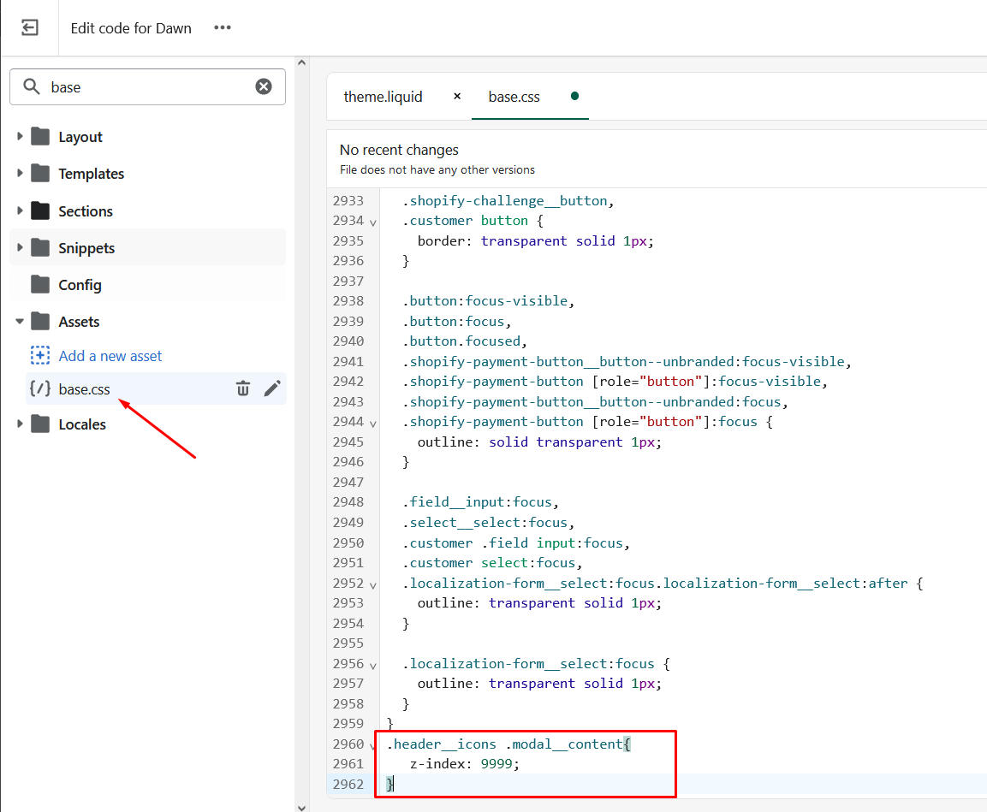The image size is (987, 812).
Task: Click the Templates folder icon
Action: point(40,173)
